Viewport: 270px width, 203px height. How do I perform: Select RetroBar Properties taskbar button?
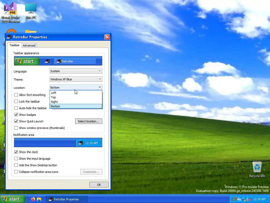pos(67,199)
